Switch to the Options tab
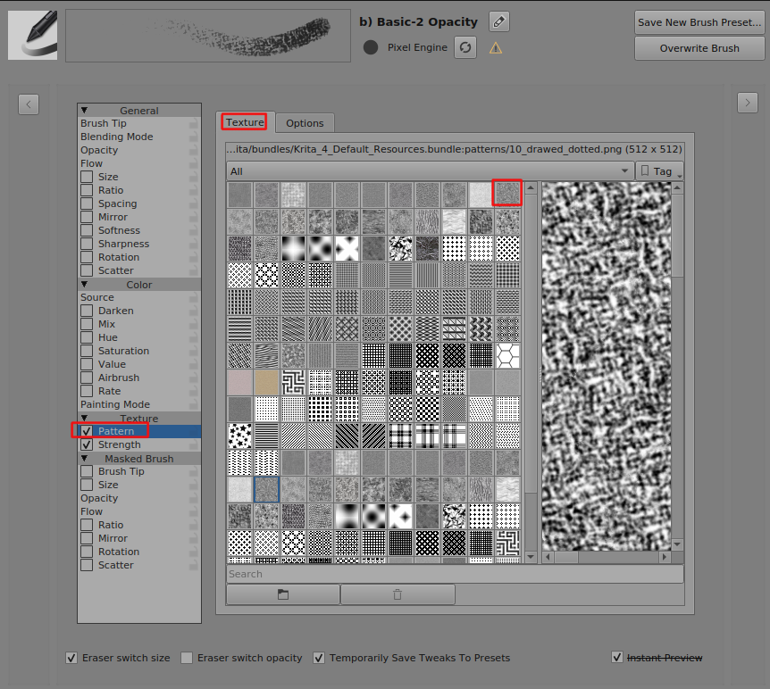The width and height of the screenshot is (770, 689). [x=305, y=123]
